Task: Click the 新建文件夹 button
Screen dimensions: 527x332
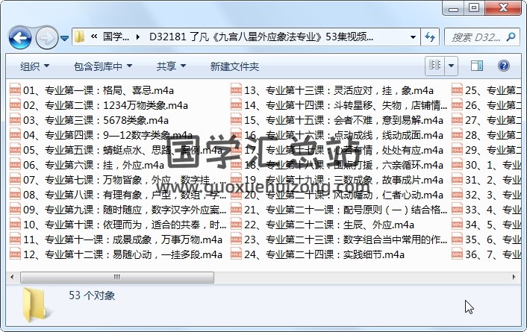Action: coord(234,66)
